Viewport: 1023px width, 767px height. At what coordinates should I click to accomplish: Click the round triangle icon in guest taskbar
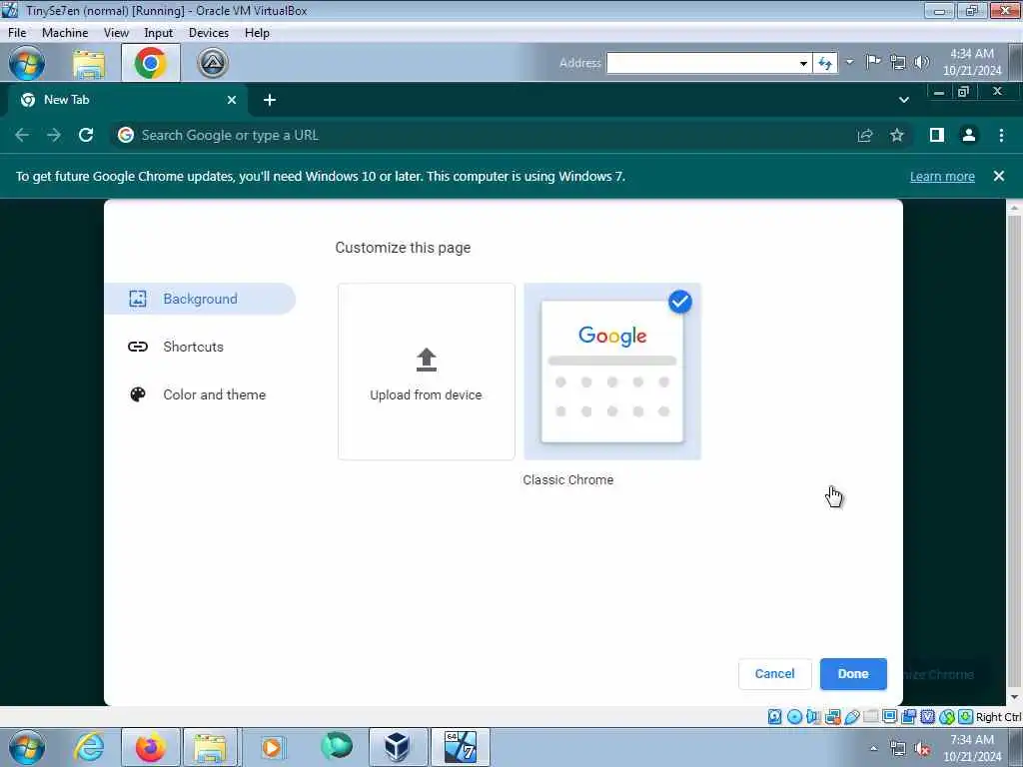click(x=213, y=63)
